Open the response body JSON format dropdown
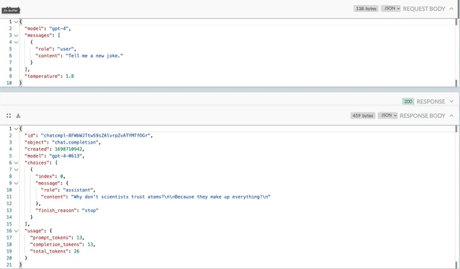Image resolution: width=460 pixels, height=269 pixels. (388, 116)
